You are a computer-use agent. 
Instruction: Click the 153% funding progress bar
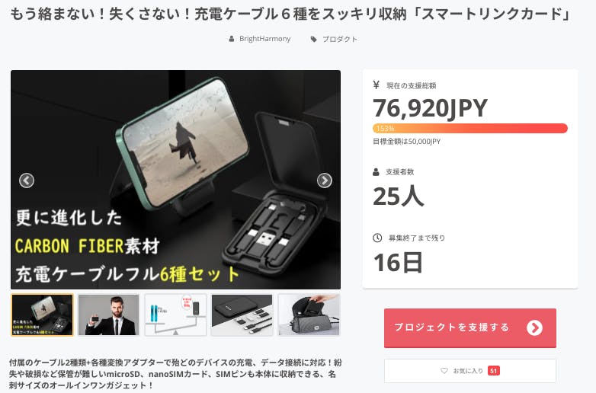coord(470,129)
